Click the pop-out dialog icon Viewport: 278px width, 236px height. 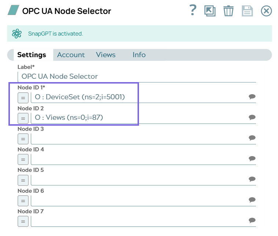[x=210, y=11]
